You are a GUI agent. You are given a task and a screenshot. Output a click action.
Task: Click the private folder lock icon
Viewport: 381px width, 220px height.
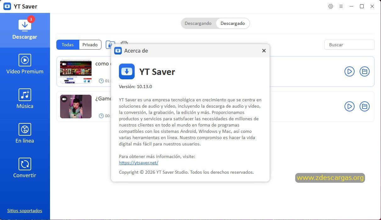pyautogui.click(x=110, y=44)
